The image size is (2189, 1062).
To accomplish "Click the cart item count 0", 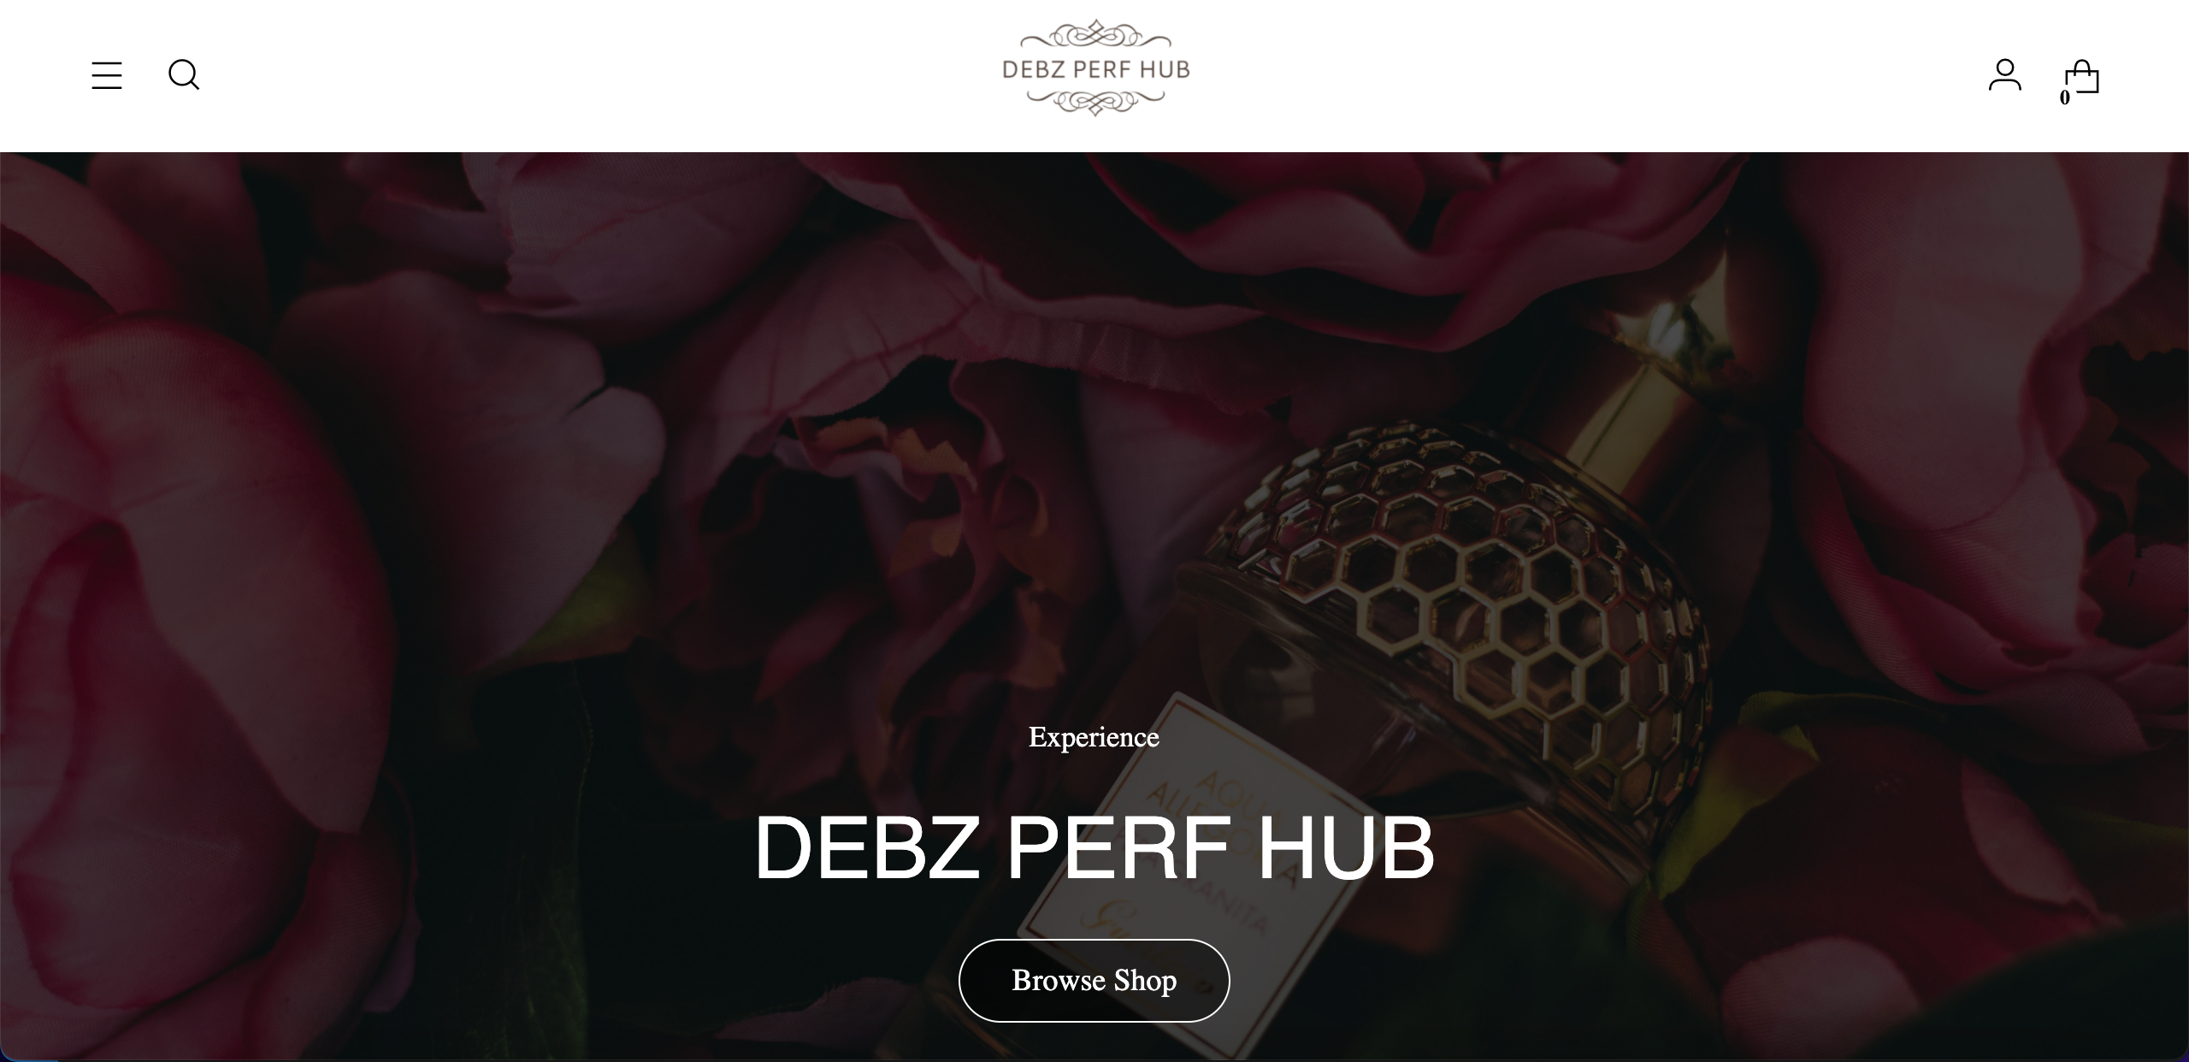I will (x=2064, y=97).
